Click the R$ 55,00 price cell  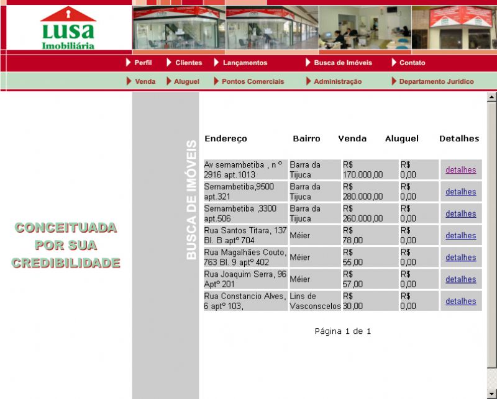[370, 257]
